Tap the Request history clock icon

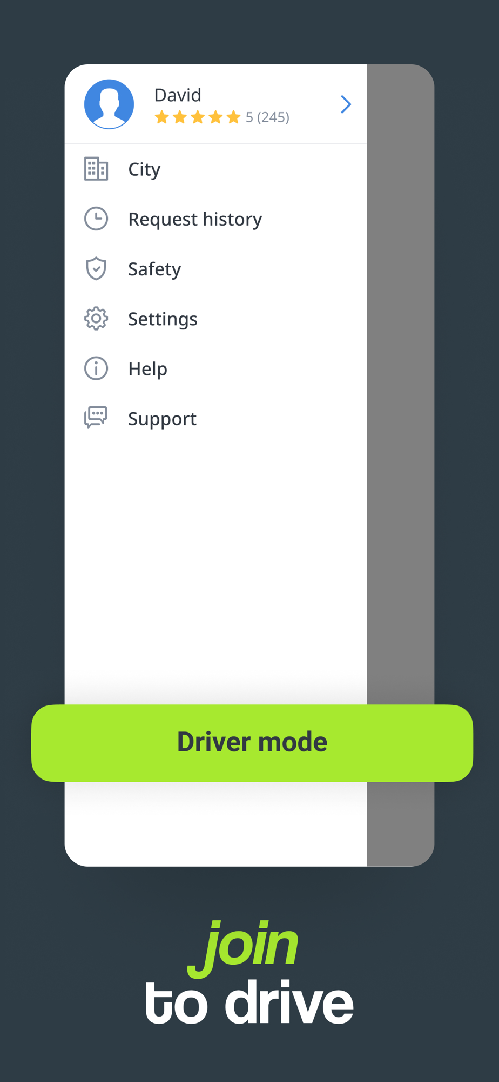96,219
